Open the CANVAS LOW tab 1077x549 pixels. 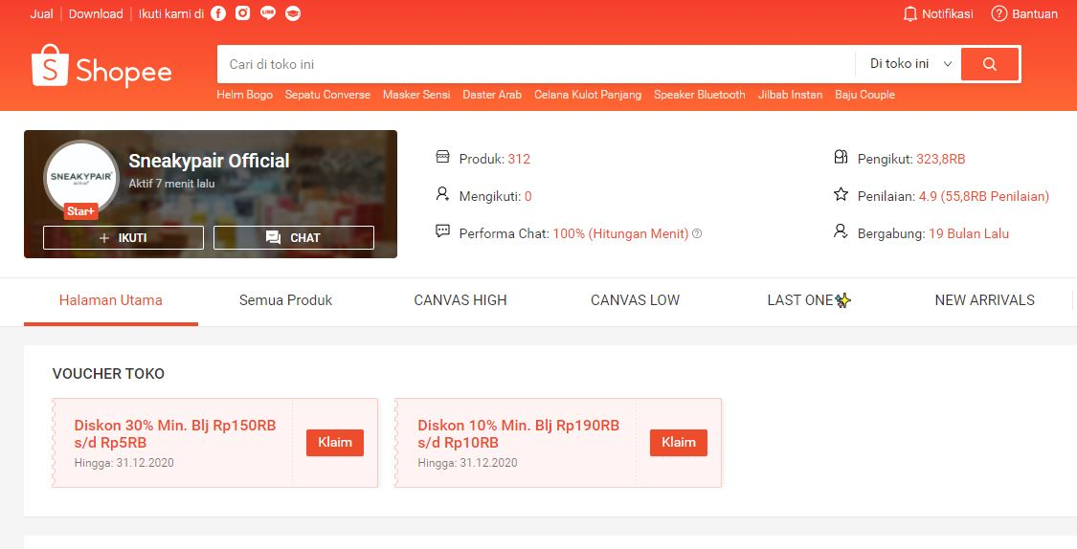pyautogui.click(x=636, y=300)
